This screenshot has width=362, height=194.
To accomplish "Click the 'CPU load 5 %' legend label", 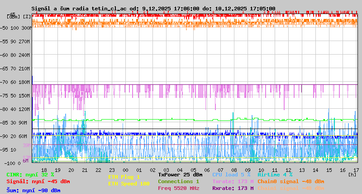I will tap(231, 175).
